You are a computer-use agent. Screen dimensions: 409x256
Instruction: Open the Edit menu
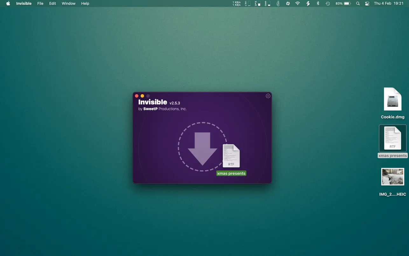[x=52, y=4]
